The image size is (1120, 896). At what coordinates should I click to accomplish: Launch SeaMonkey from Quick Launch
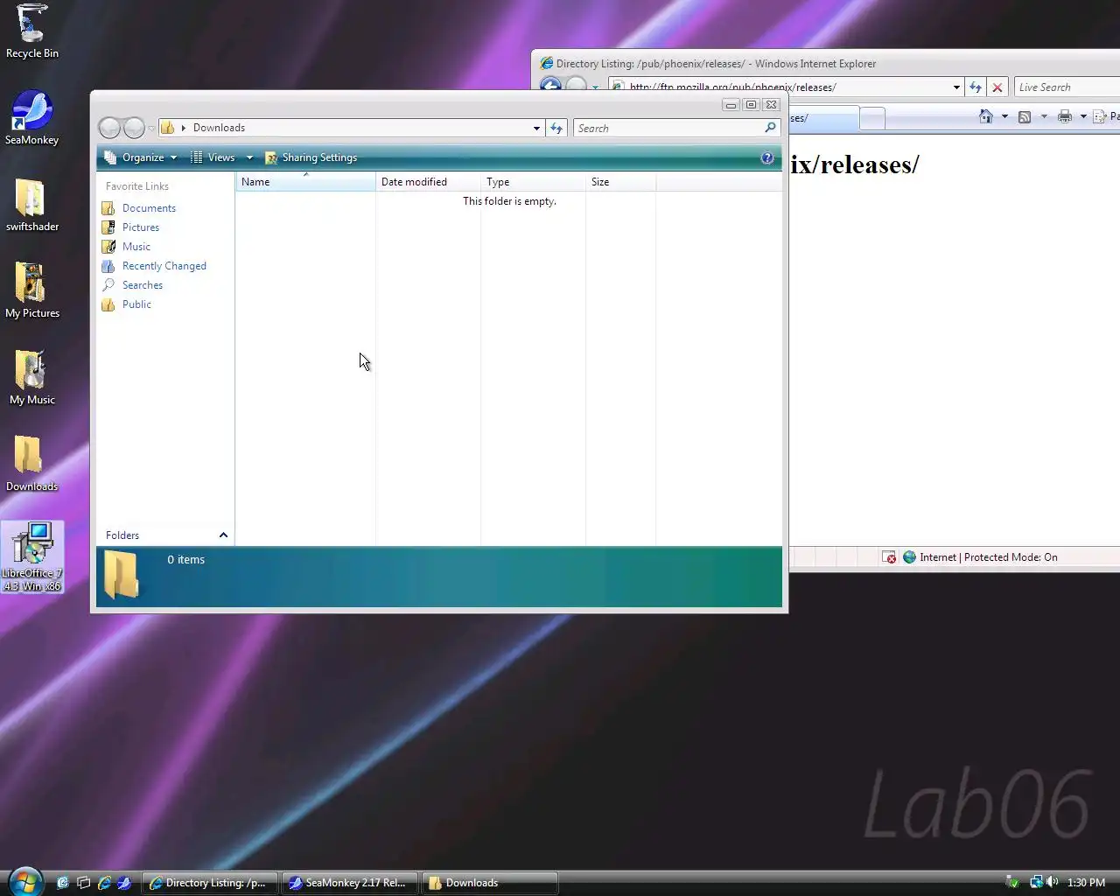(125, 883)
